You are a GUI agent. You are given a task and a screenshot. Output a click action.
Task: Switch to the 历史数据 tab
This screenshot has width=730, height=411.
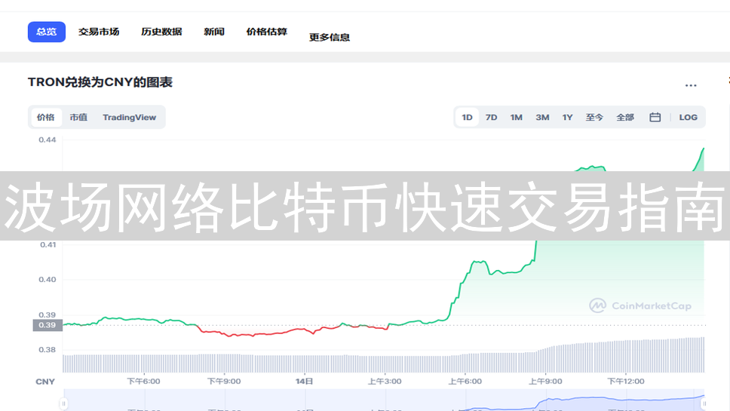161,32
